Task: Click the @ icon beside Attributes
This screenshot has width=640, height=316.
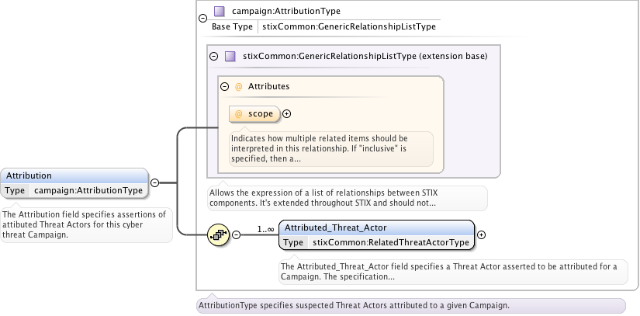Action: tap(238, 87)
